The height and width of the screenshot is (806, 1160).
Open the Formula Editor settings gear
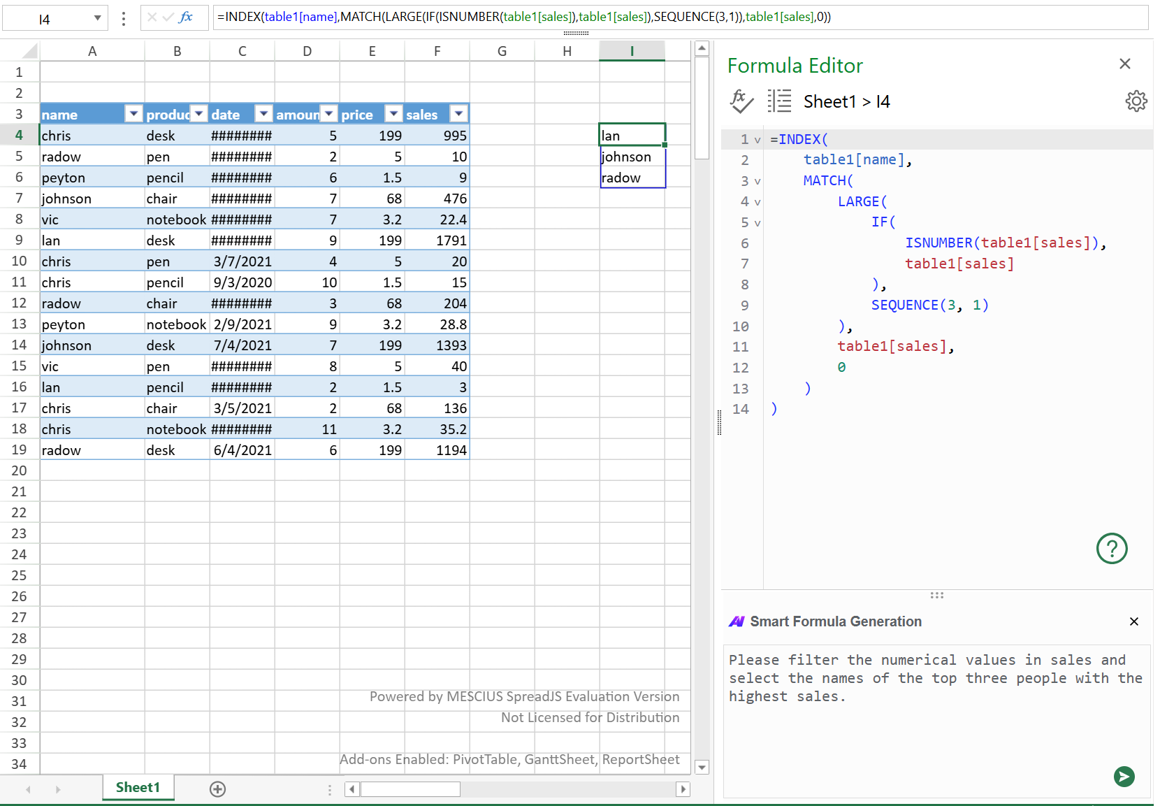click(x=1136, y=101)
